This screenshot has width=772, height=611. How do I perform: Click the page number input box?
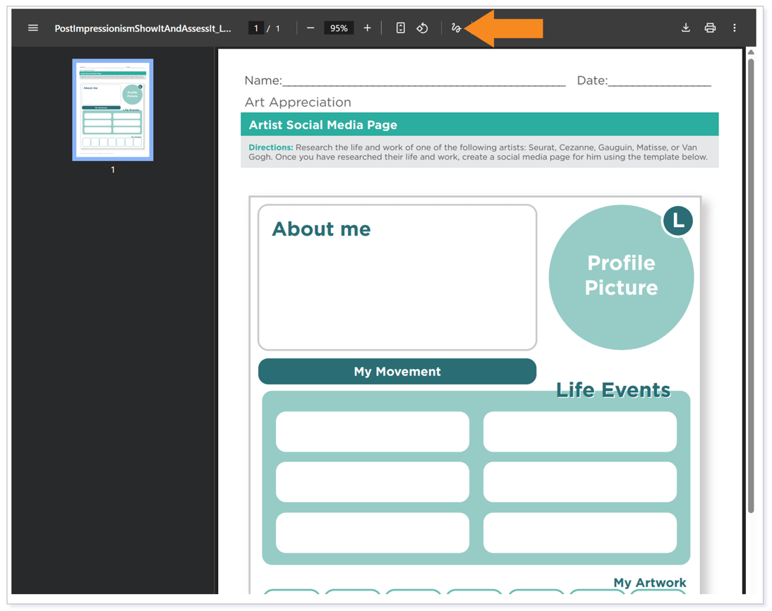point(255,28)
